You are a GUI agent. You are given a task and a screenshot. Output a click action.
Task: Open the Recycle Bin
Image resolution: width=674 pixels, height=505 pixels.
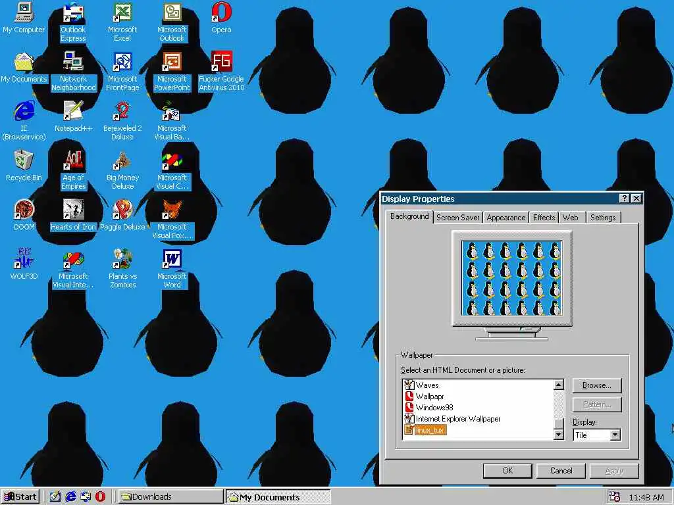point(24,166)
